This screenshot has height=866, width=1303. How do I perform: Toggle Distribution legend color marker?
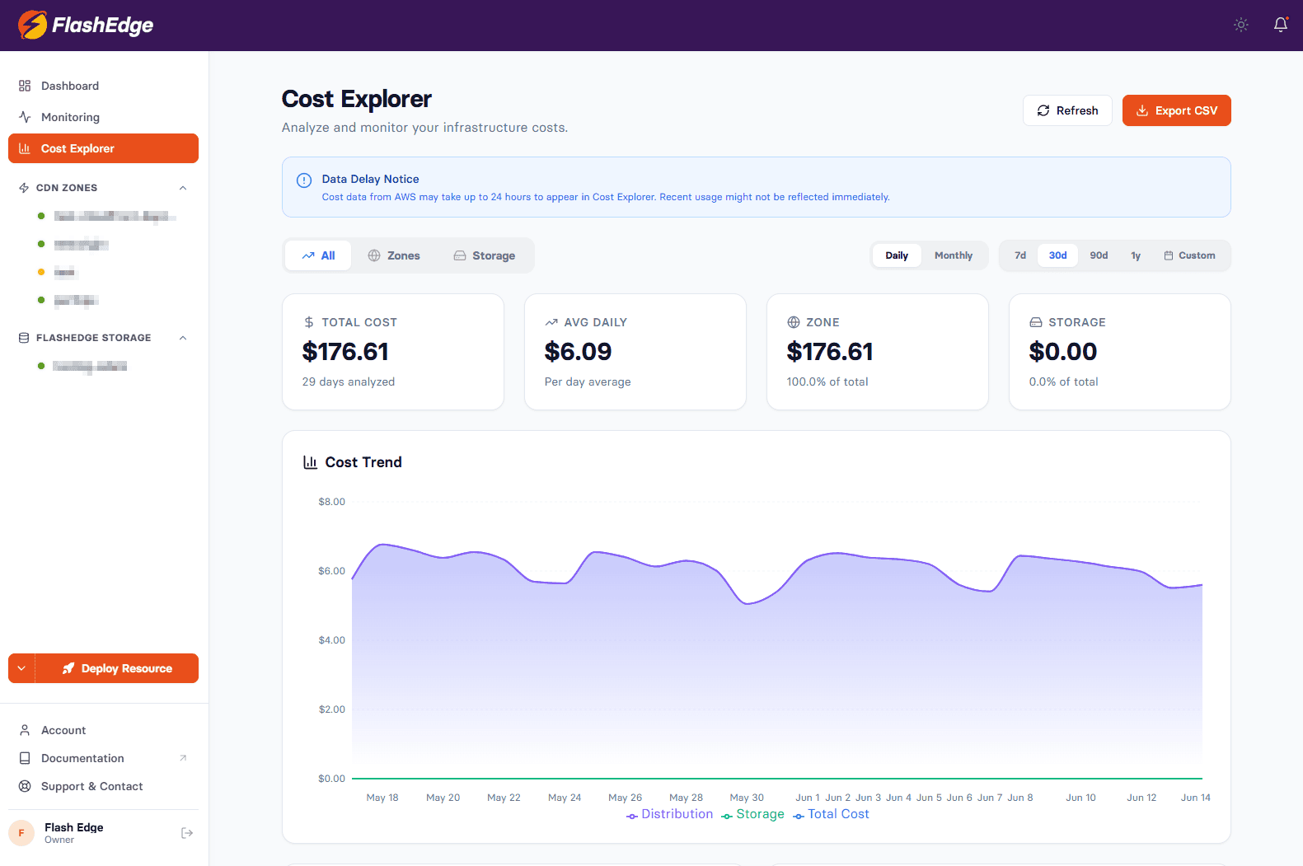click(632, 816)
